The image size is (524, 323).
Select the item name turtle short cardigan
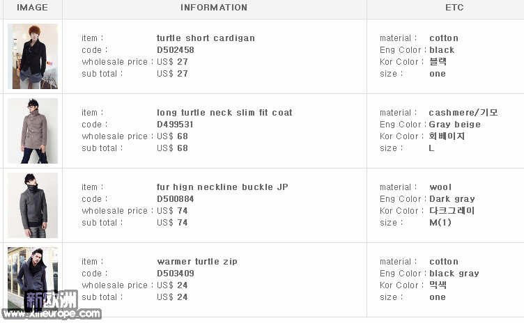click(206, 38)
